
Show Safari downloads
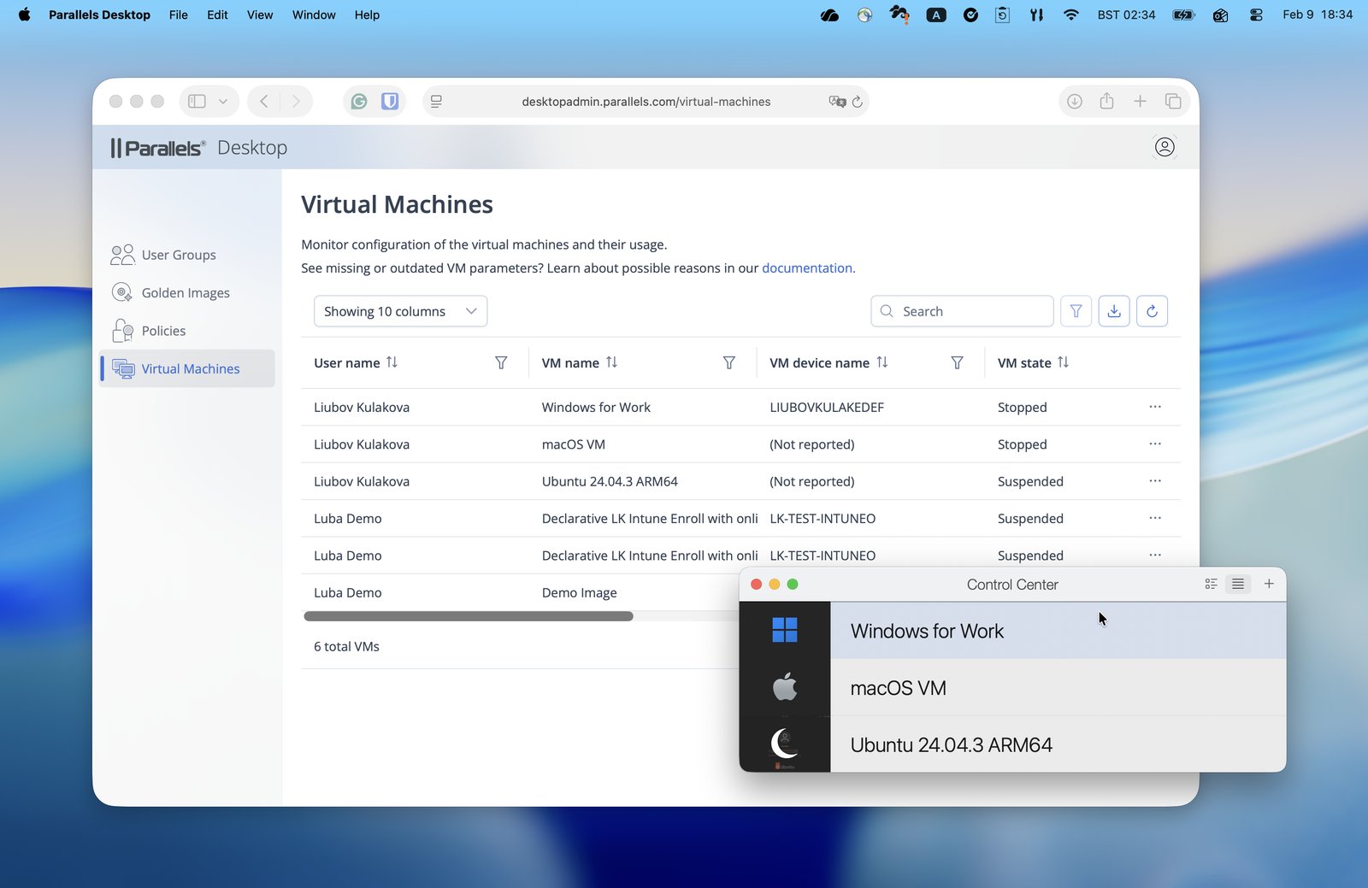[x=1075, y=102]
